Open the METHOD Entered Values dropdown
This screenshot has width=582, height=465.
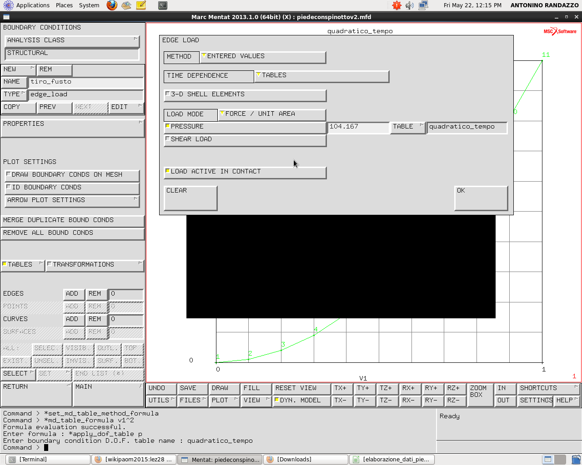[x=263, y=57]
